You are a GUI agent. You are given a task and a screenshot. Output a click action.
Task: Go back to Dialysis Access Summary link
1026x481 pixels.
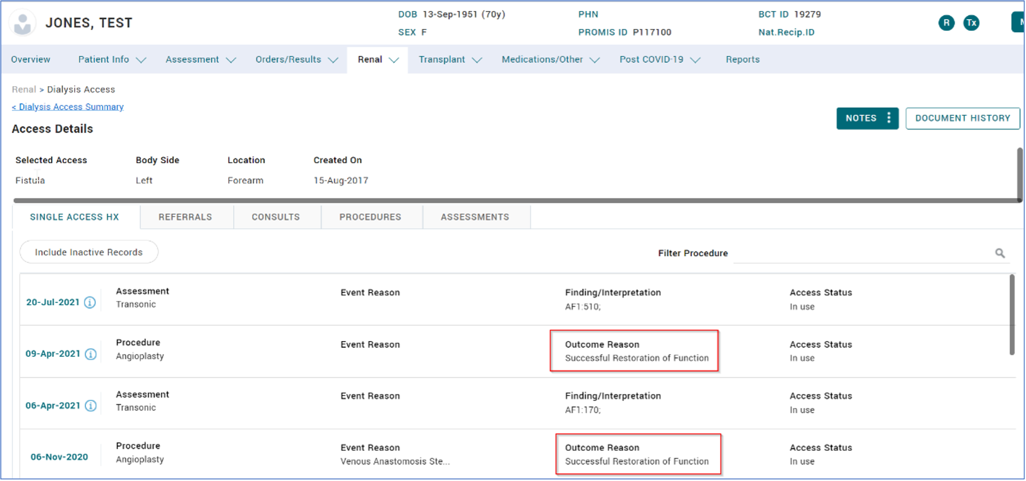pyautogui.click(x=68, y=107)
